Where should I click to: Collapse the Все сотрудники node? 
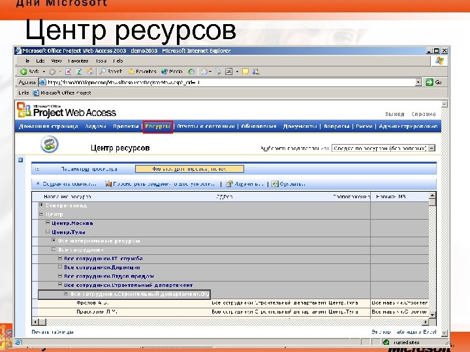point(54,249)
